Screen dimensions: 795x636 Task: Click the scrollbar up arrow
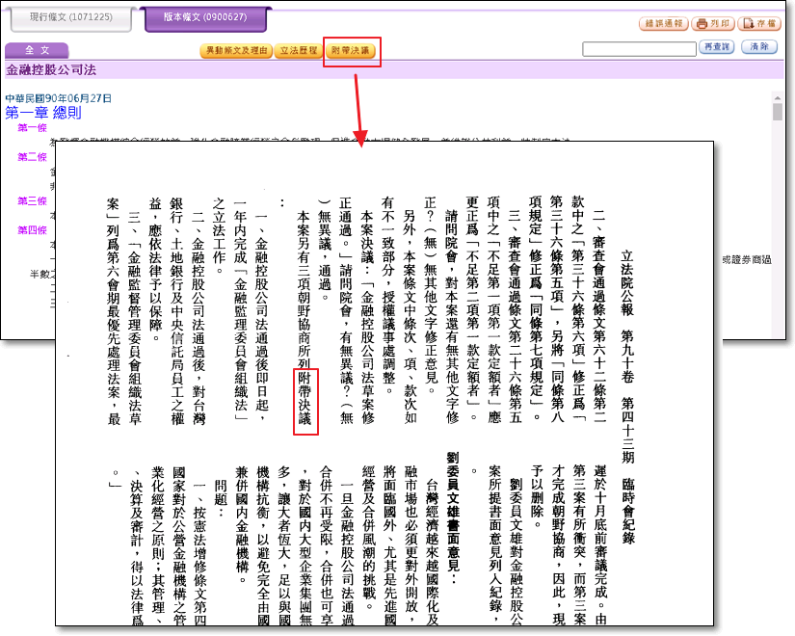pos(778,97)
